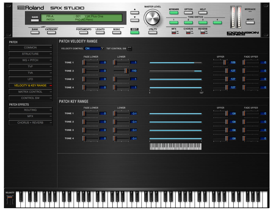Click Tone 4 key range Upper value G9
This screenshot has height=211, width=272.
233,138
